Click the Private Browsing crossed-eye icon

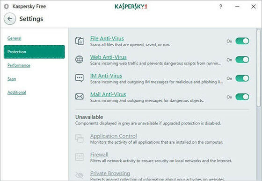[80, 175]
